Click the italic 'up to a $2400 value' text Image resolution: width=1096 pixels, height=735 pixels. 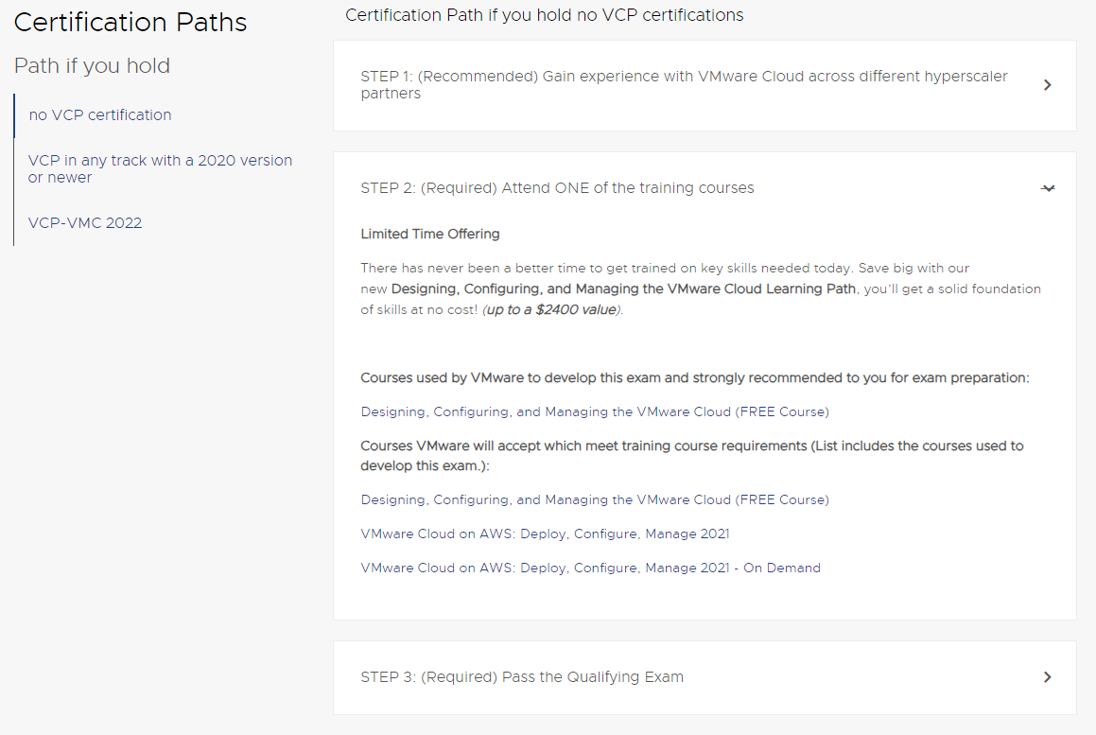pyautogui.click(x=551, y=310)
